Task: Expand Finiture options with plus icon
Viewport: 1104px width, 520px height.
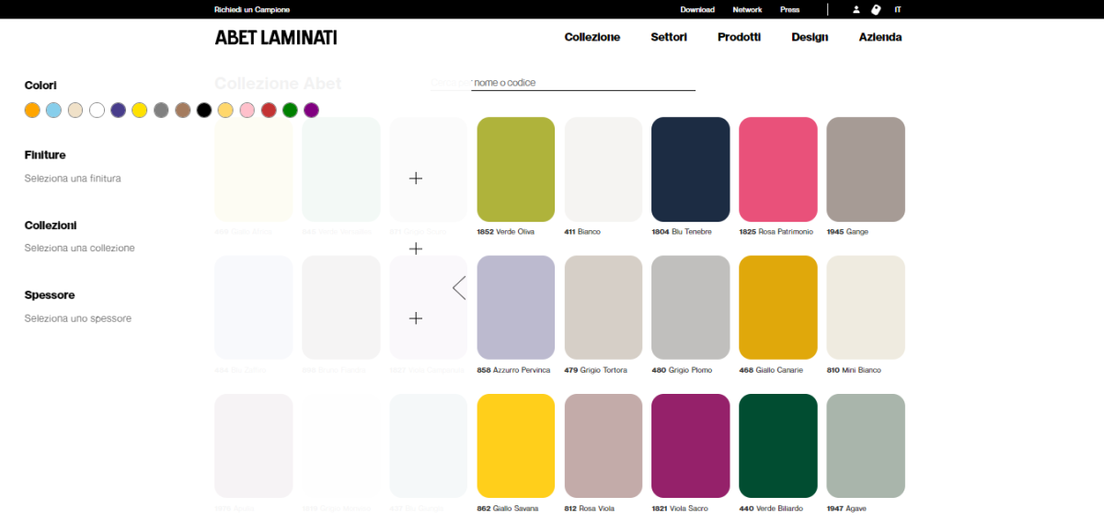Action: (416, 179)
